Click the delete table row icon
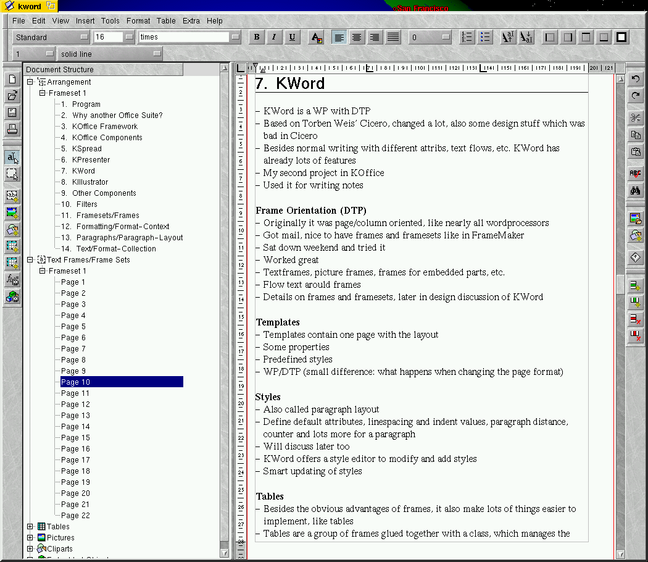Viewport: 648px width, 562px height. coord(635,319)
